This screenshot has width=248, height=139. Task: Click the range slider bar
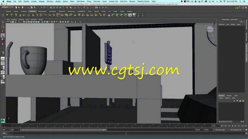pyautogui.click(x=63, y=130)
